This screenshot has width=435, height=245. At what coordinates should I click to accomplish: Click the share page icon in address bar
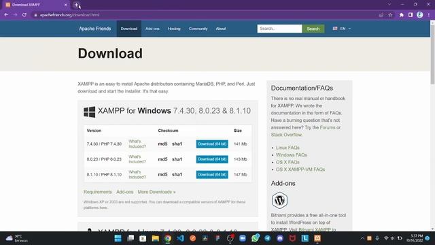381,15
